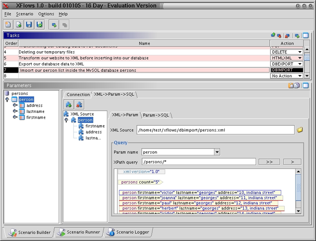Click the save with green checkmark icon
Image resolution: width=316 pixels, height=241 pixels.
(x=39, y=25)
